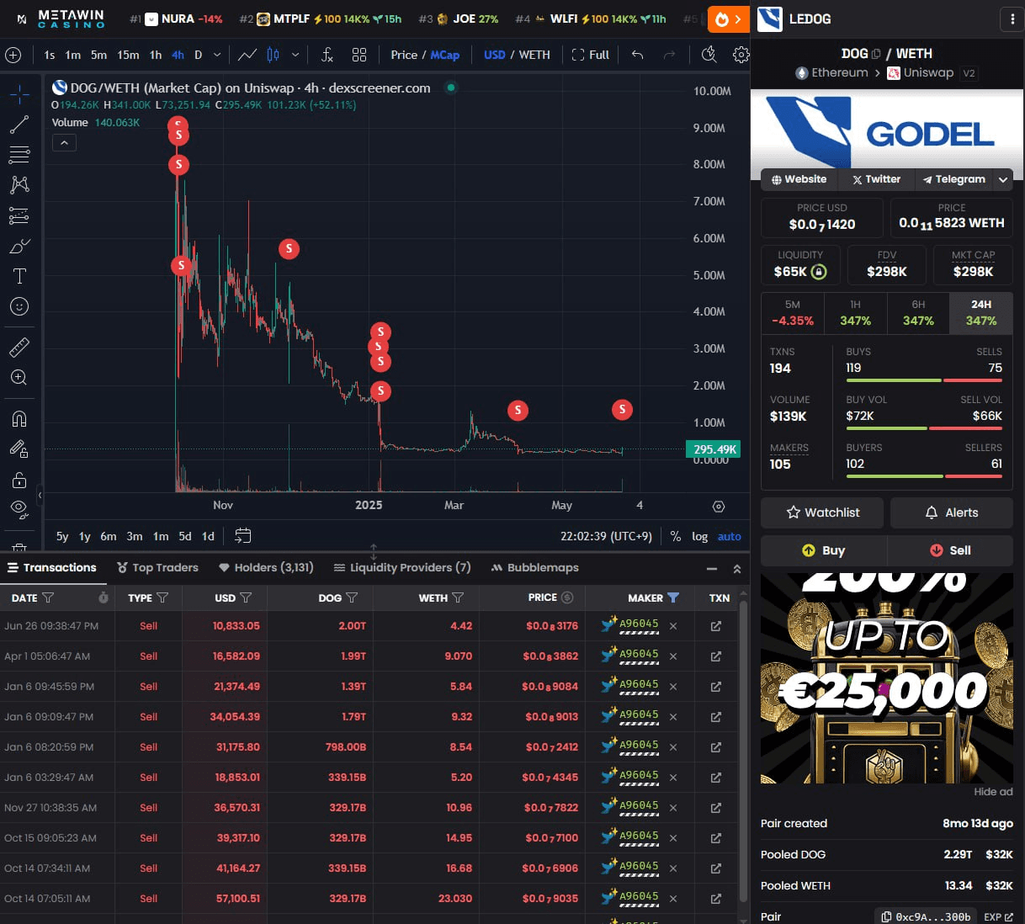Screen dimensions: 1025x924
Task: Open the active MAKER filter
Action: (x=673, y=598)
